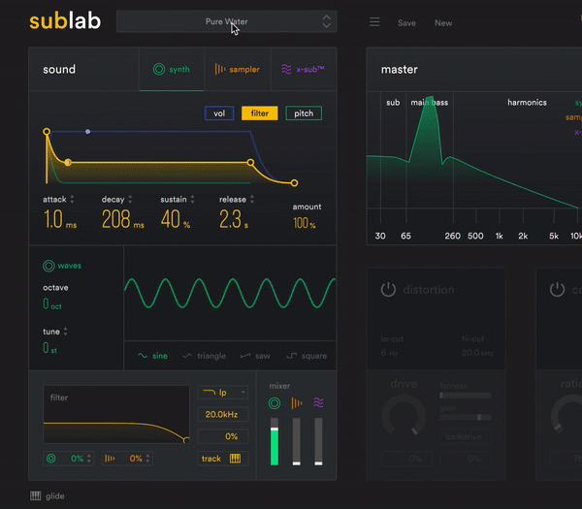The height and width of the screenshot is (509, 582).
Task: Choose the square waveform icon
Action: pos(292,356)
